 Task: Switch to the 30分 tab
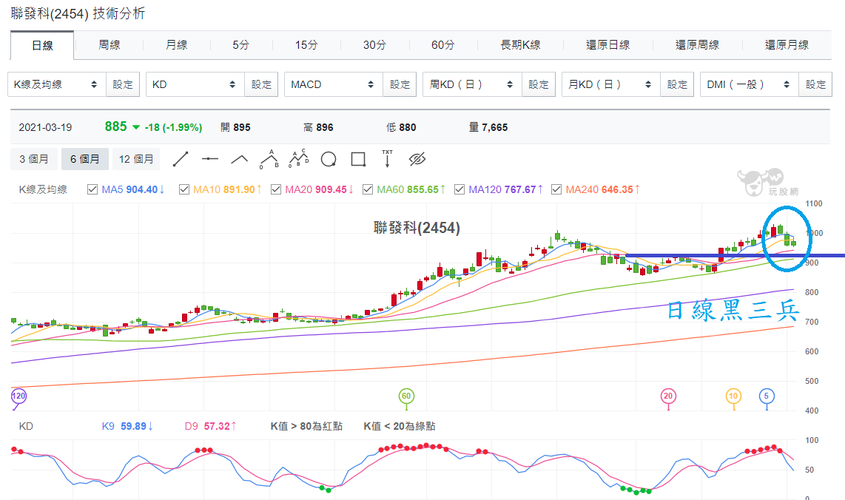tap(374, 45)
